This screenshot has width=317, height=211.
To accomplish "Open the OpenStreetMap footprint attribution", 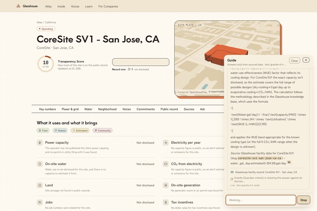I will coord(192,92).
